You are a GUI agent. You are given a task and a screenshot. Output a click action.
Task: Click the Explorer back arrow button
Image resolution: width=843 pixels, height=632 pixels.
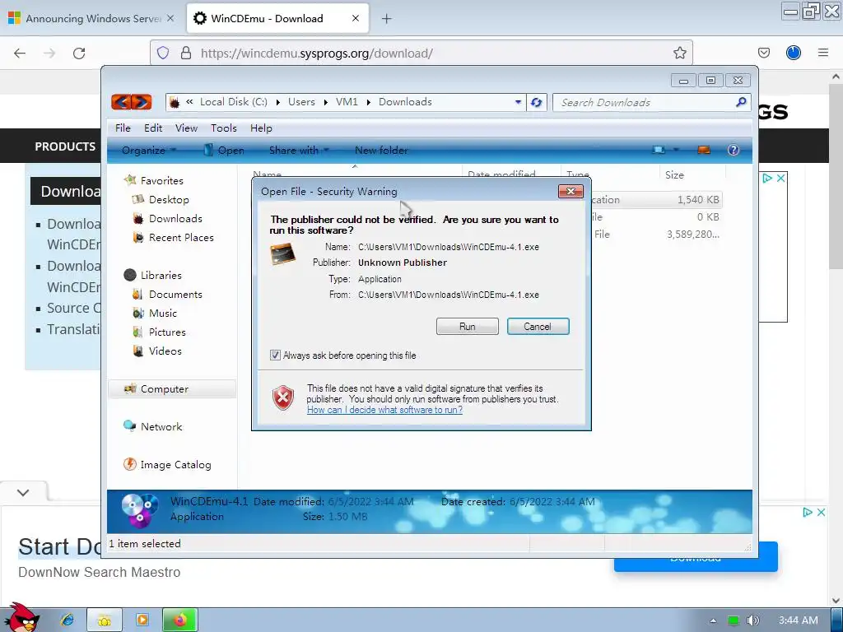(121, 101)
